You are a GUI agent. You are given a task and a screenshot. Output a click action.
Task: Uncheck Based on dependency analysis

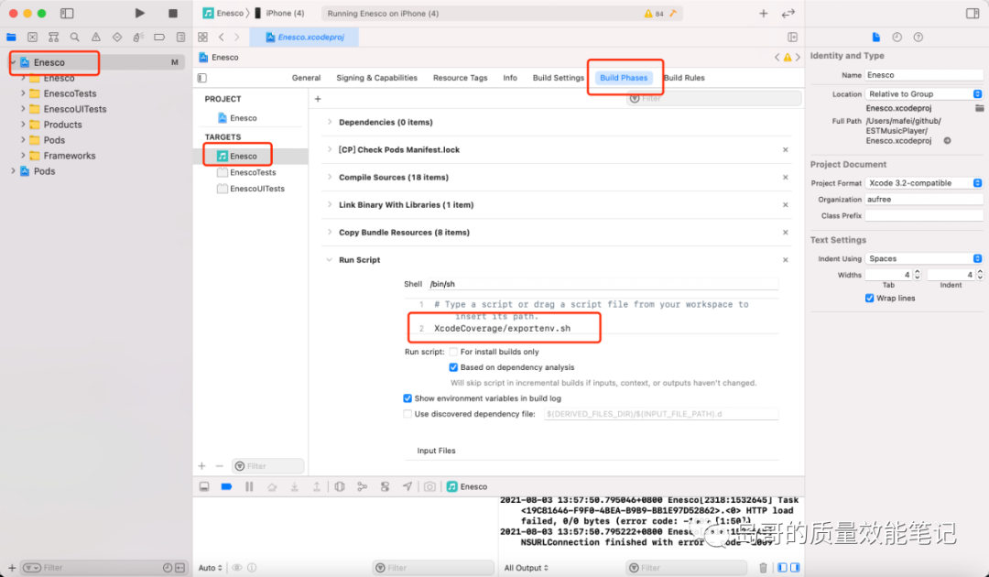(x=453, y=367)
